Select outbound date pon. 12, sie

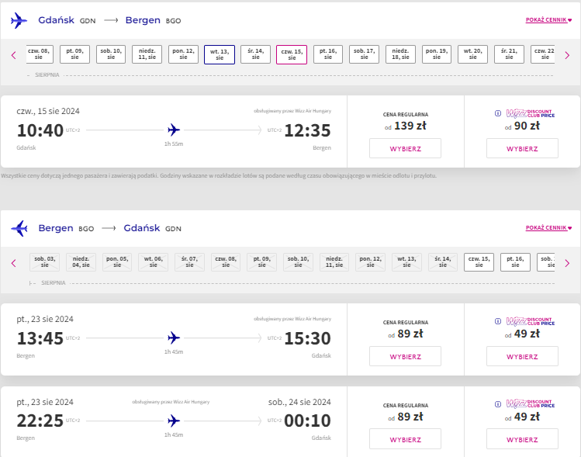pos(183,54)
